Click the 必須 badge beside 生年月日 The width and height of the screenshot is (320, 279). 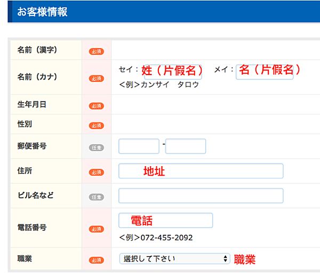[x=96, y=106]
